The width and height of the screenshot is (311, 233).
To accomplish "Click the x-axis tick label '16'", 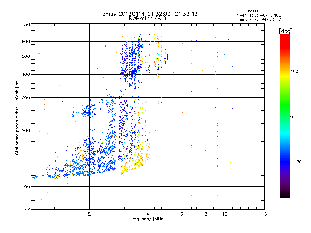I will pos(264,214).
